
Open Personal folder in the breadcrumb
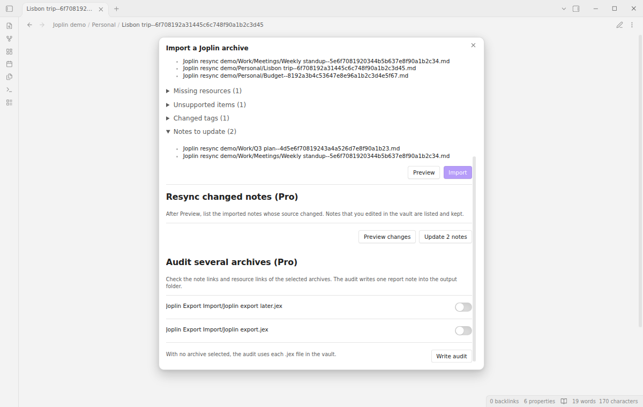(103, 25)
